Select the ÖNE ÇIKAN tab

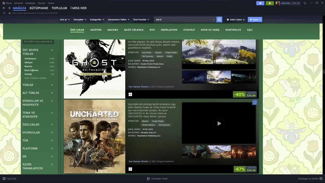[x=77, y=30]
